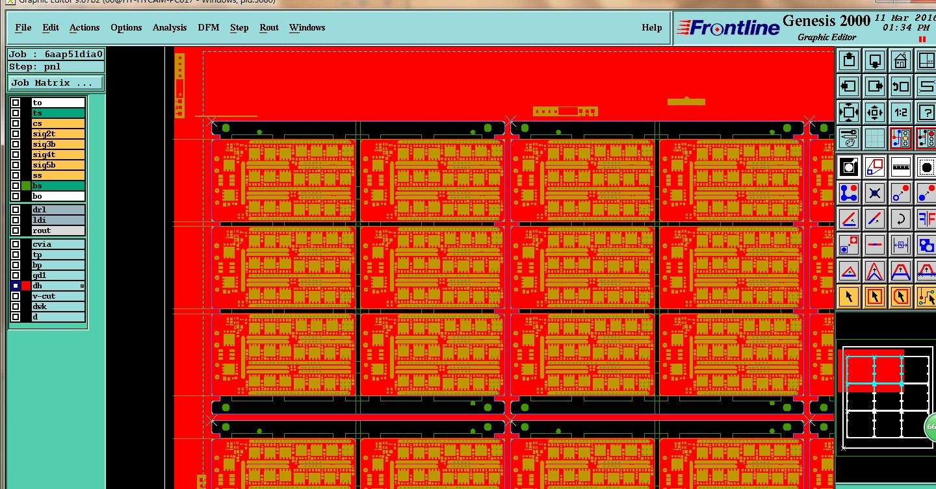This screenshot has height=489, width=936.
Task: Toggle checkbox for layer bs
Action: [x=16, y=186]
